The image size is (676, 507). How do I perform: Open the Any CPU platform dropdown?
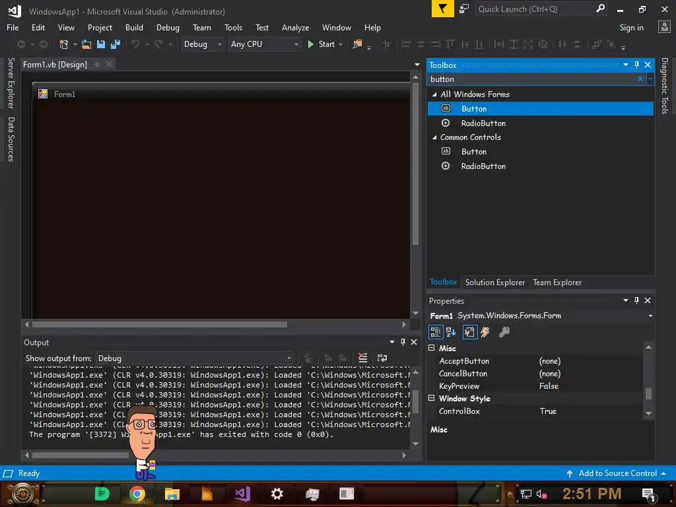click(264, 44)
